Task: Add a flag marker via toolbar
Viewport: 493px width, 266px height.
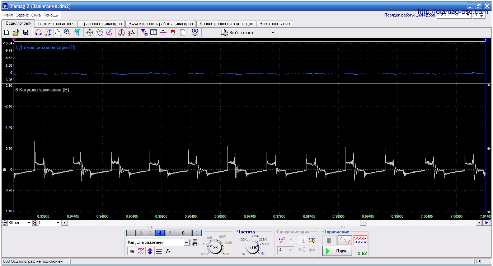Action: 173,33
